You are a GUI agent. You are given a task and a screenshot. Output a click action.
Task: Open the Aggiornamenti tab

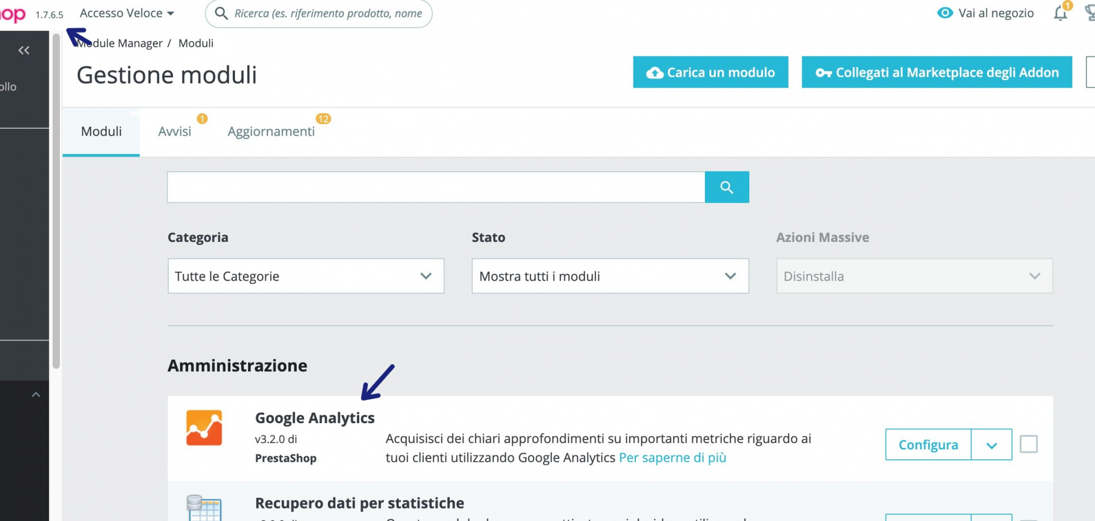(271, 132)
